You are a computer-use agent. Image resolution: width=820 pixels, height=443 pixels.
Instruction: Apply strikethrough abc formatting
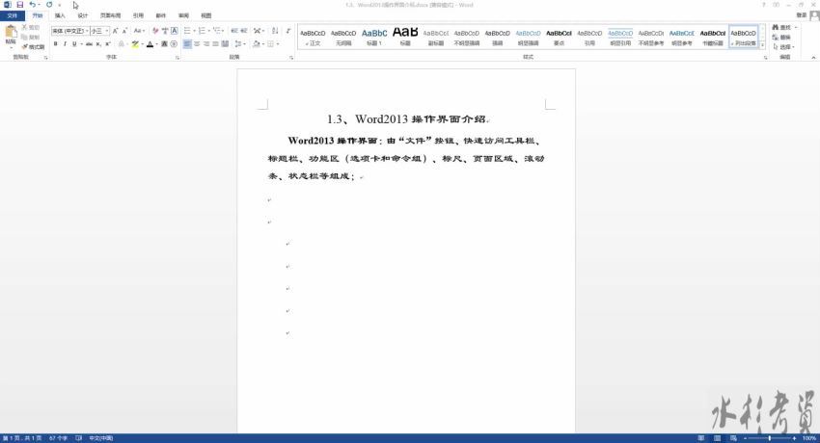[x=89, y=44]
